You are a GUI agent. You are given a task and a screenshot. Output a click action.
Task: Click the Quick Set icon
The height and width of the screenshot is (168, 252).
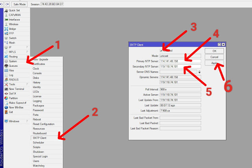tap(6, 11)
